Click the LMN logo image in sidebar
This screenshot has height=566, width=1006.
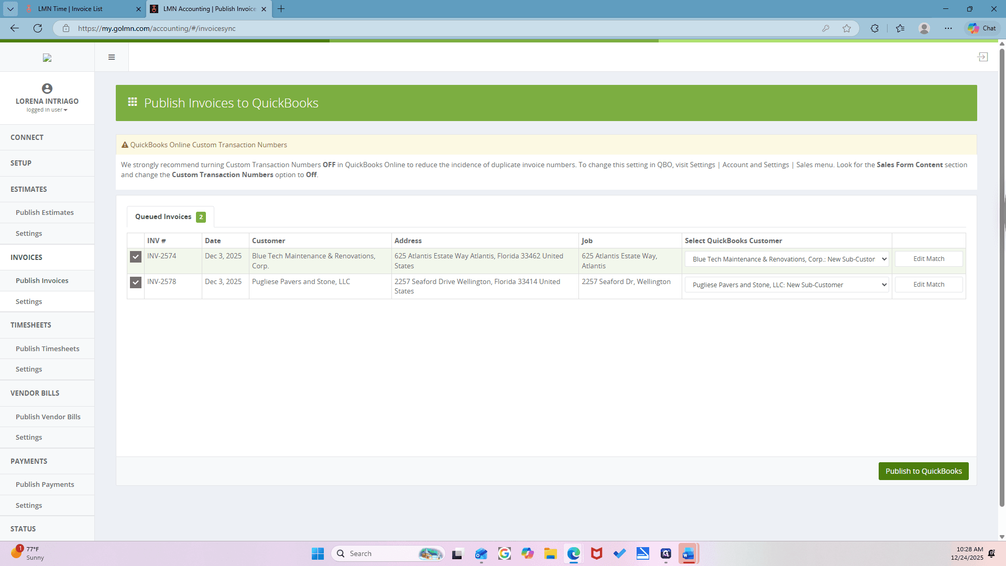click(47, 58)
